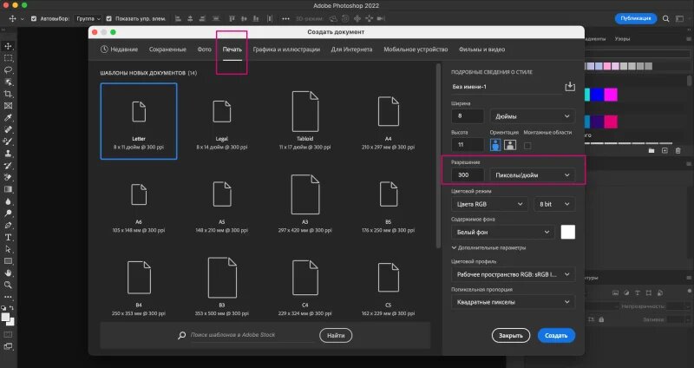
Task: Open the Группа auto-select dropdown
Action: 88,18
